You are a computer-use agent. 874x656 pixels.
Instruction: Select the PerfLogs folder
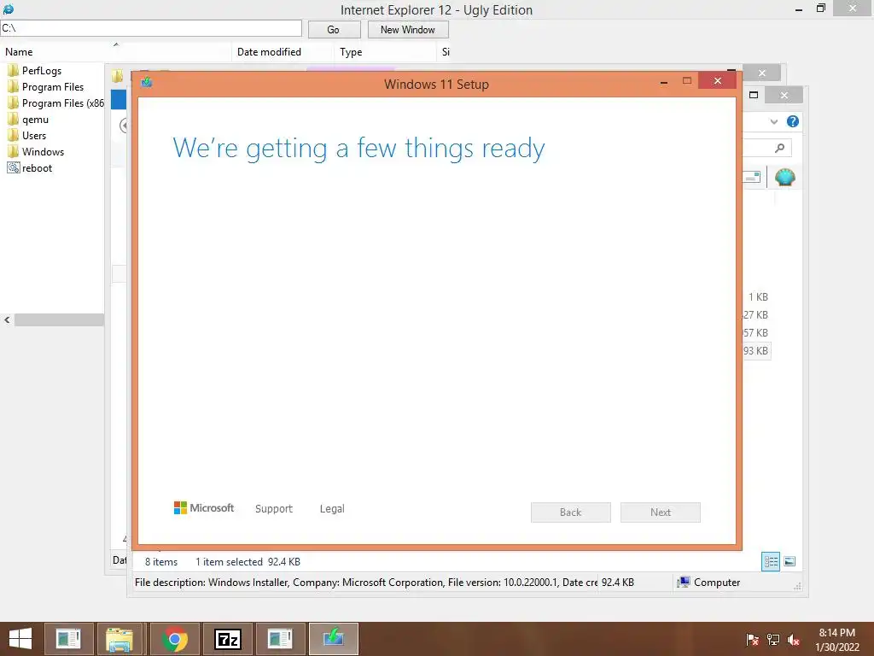pyautogui.click(x=41, y=71)
